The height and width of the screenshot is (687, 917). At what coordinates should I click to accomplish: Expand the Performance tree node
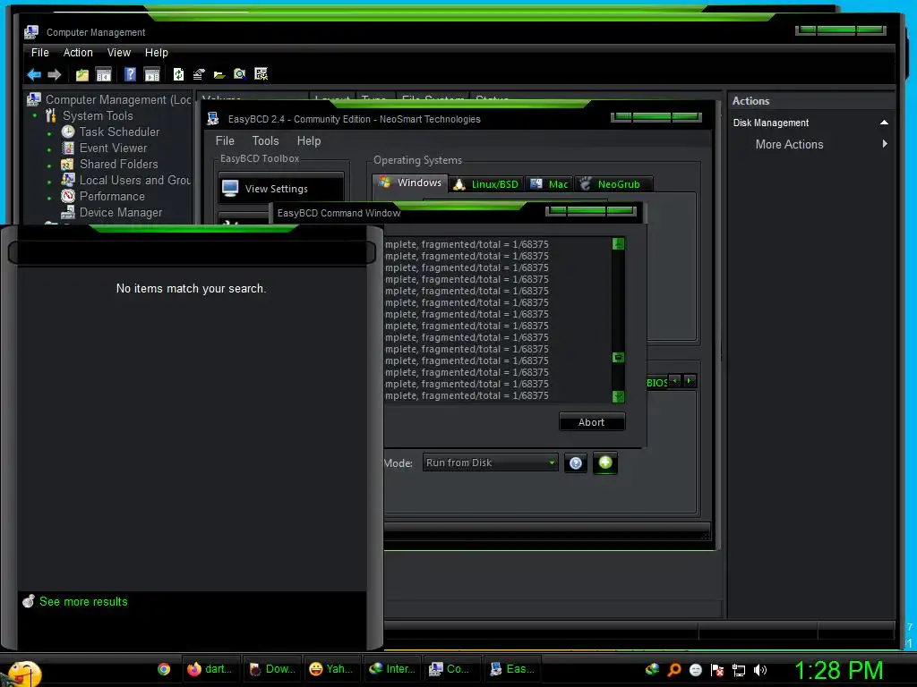point(49,198)
